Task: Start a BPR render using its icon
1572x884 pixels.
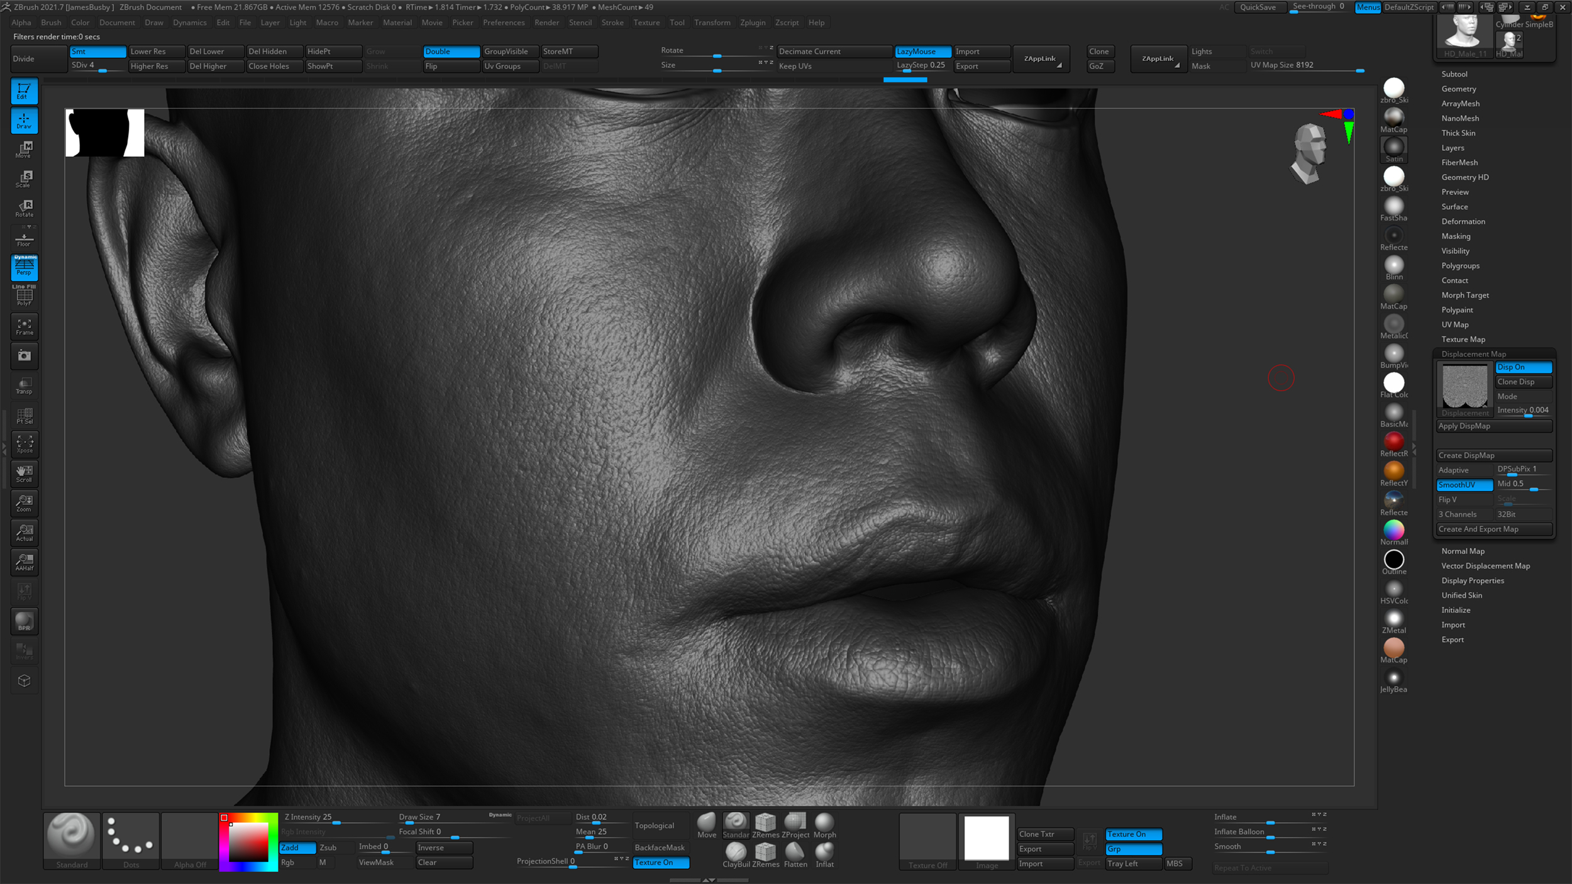Action: (24, 621)
